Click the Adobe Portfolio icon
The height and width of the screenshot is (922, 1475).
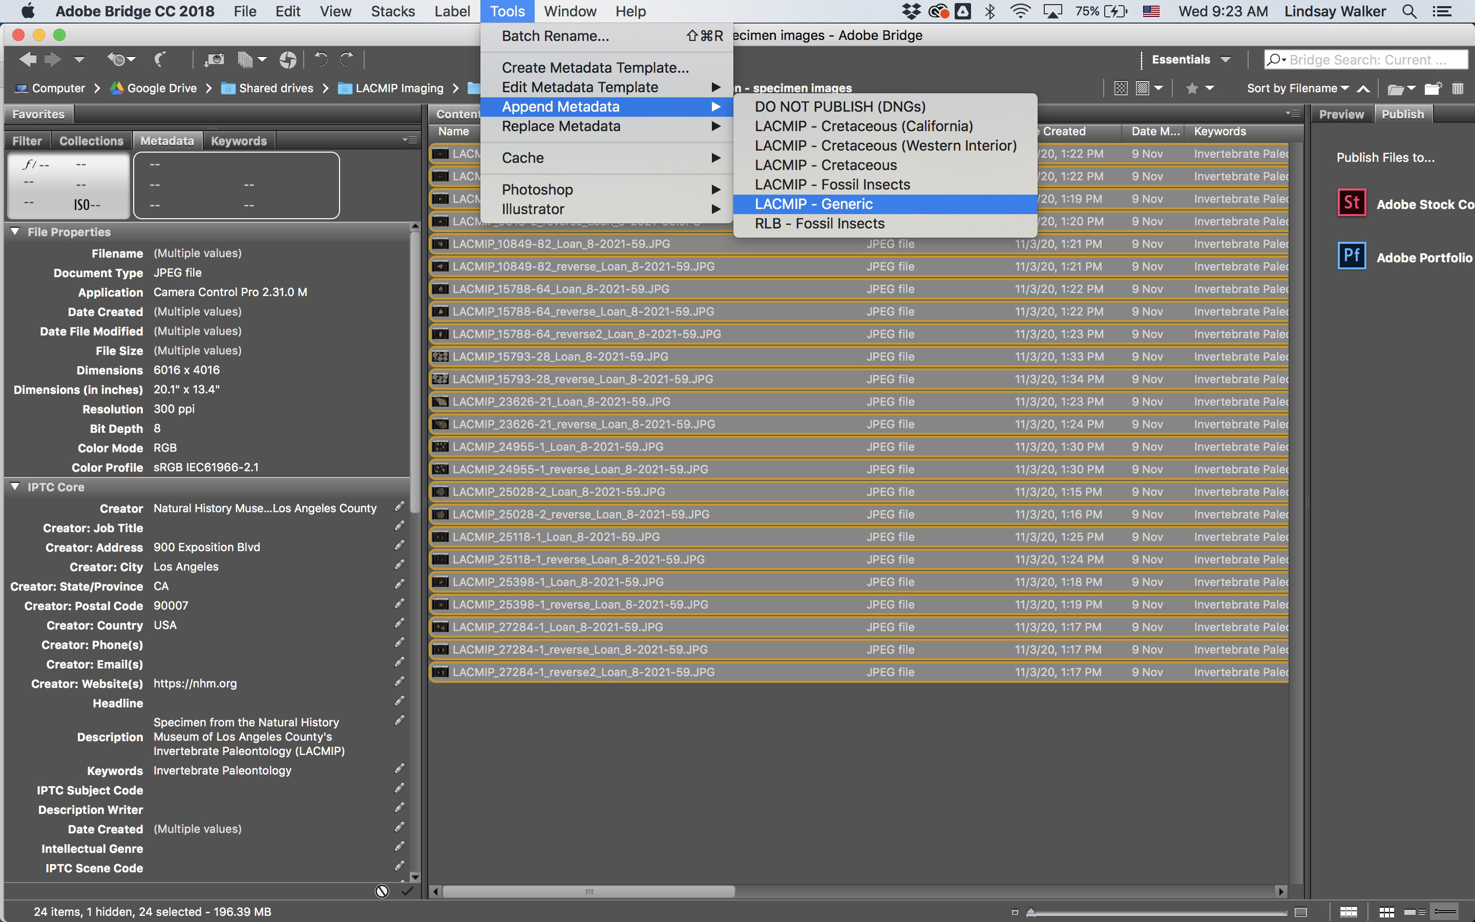pos(1351,256)
